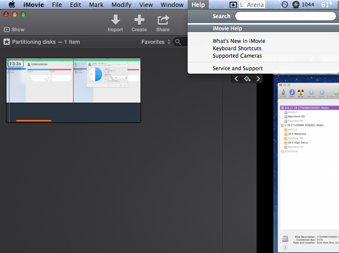The width and height of the screenshot is (339, 253).
Task: Click the Create plus icon
Action: (139, 20)
